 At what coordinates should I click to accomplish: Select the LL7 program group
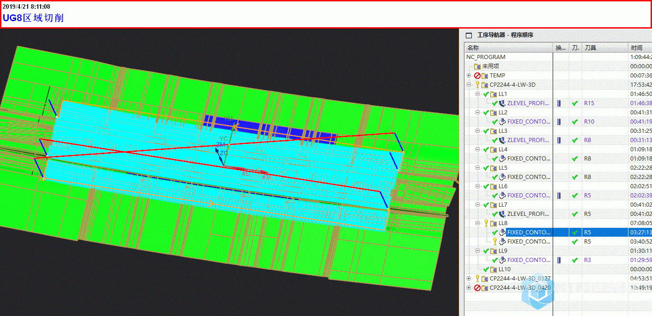pyautogui.click(x=503, y=205)
